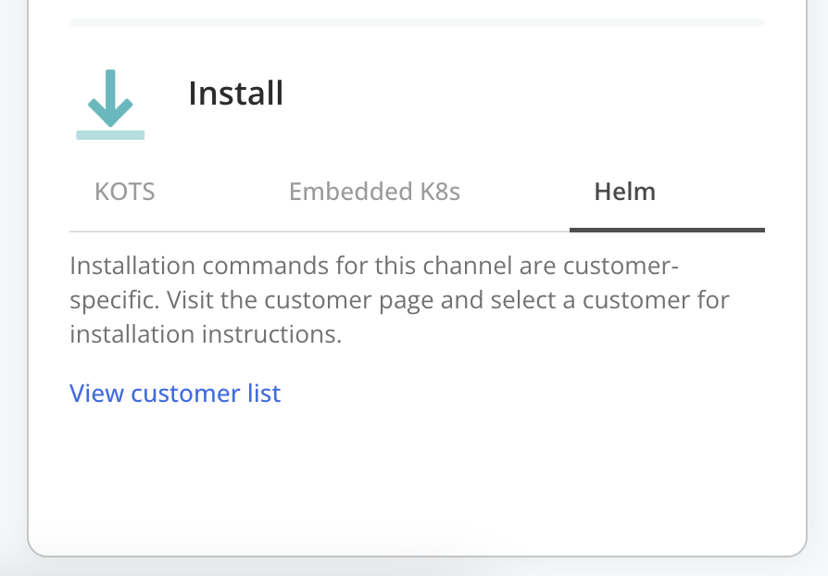Click the light teal bar beneath the arrow
Screen dimensions: 828x576
coord(110,135)
